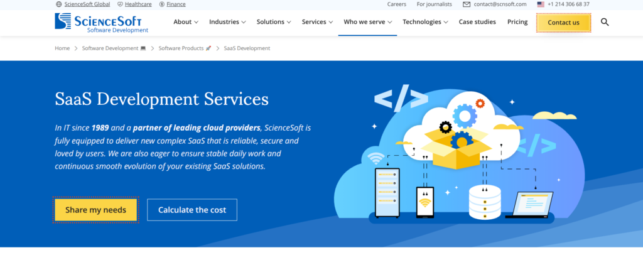643x255 pixels.
Task: Click the US flag phone icon
Action: pos(541,4)
